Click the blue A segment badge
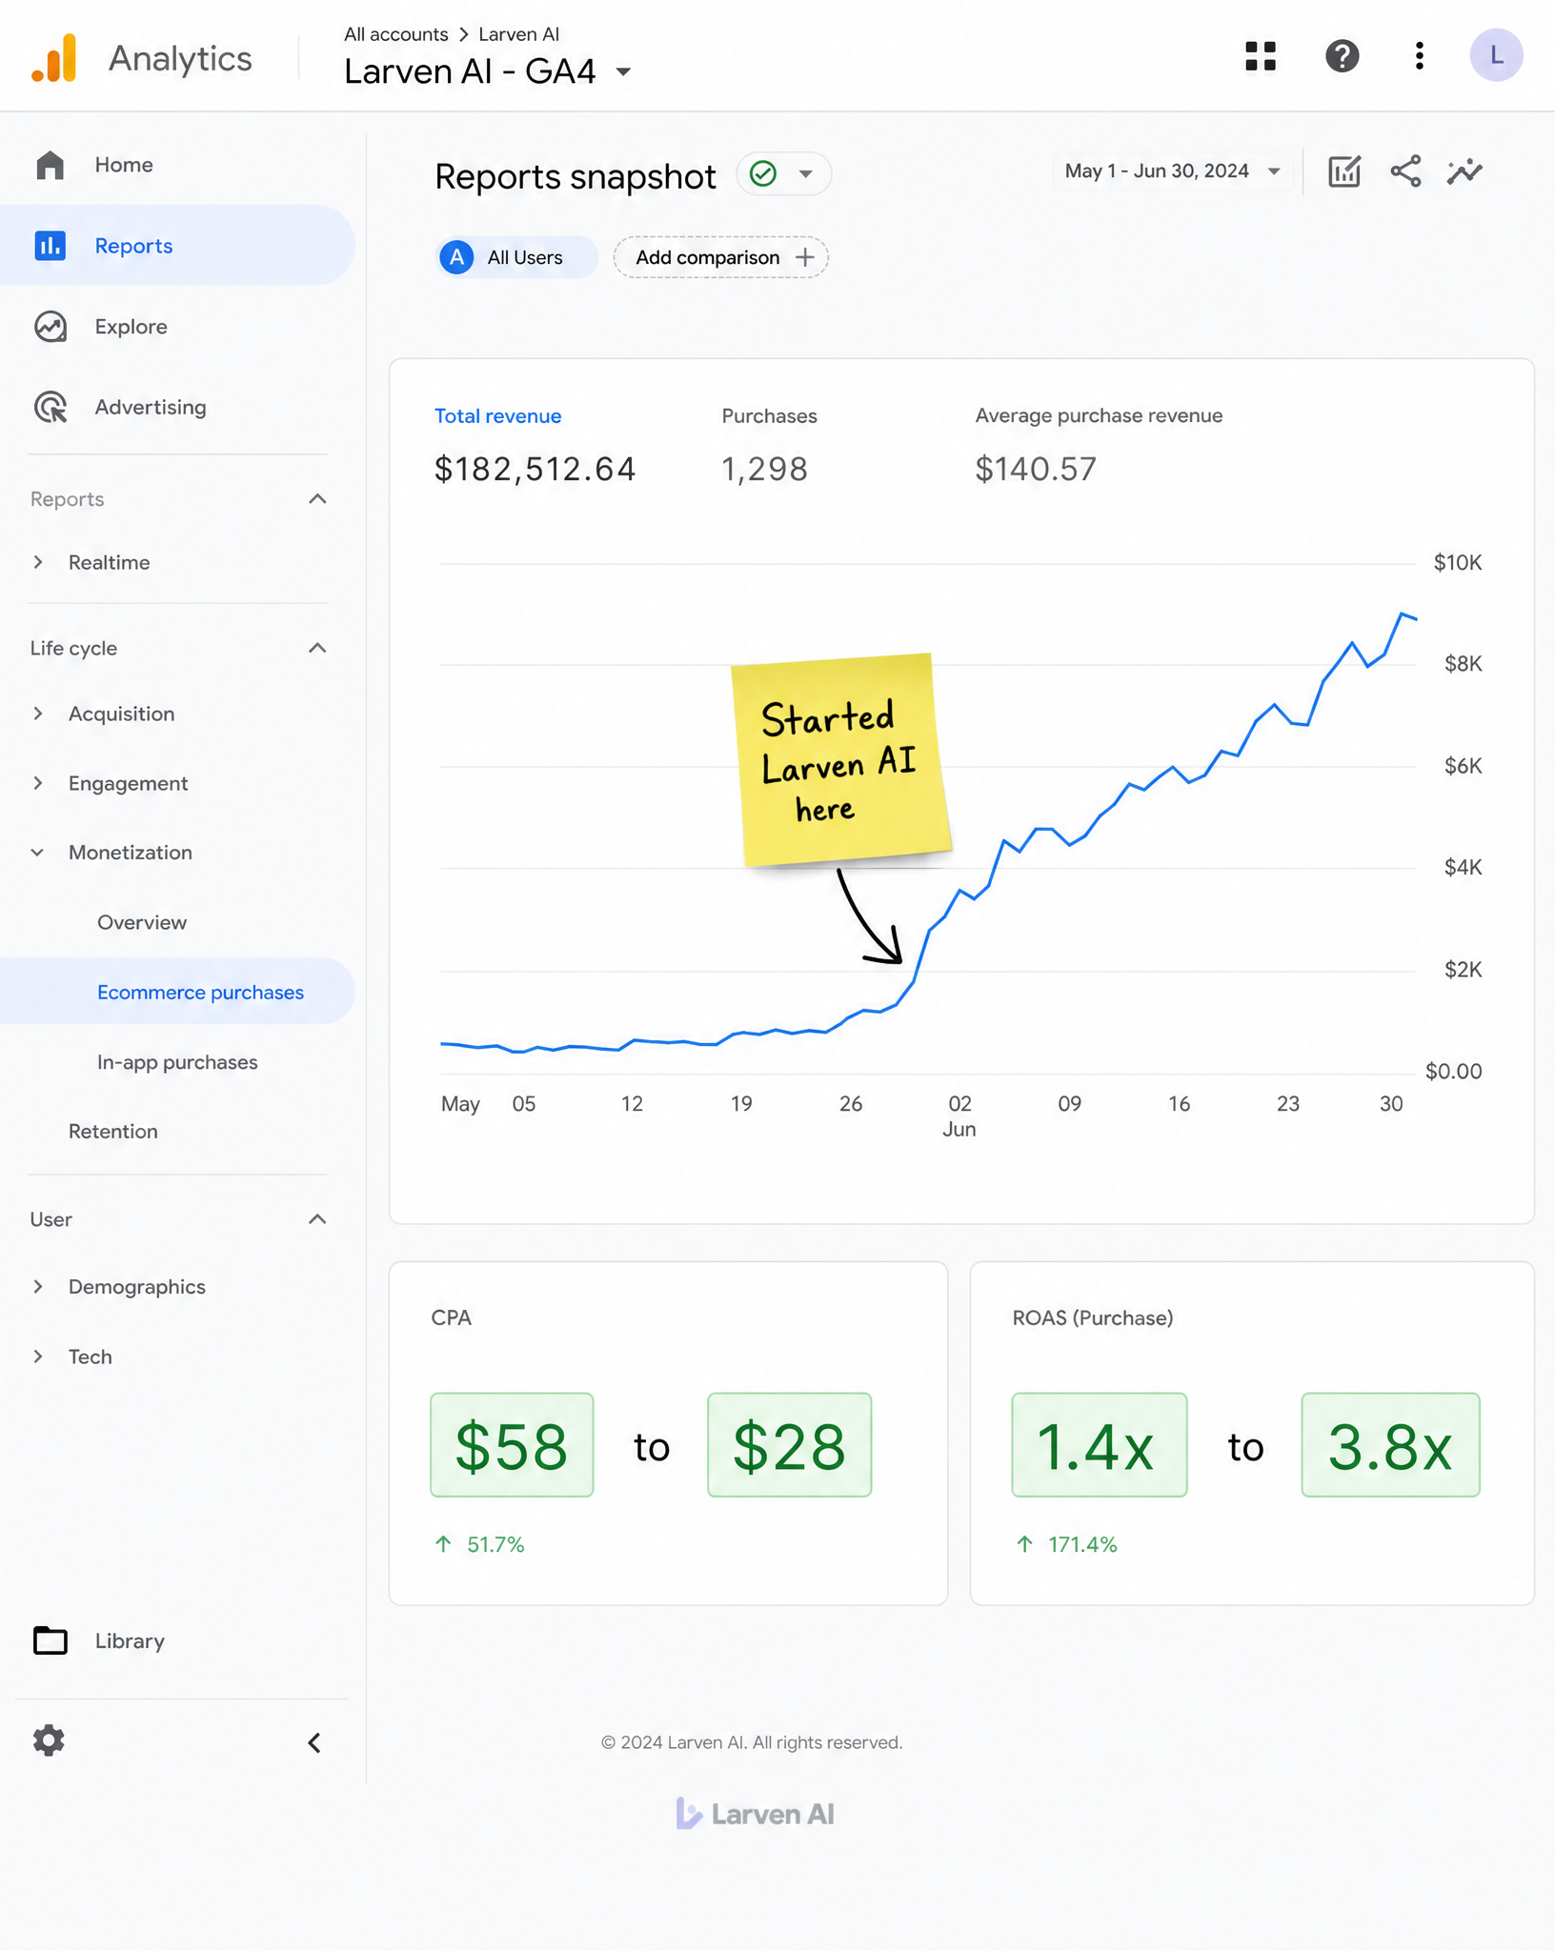Viewport: 1555px width, 1951px height. [457, 257]
